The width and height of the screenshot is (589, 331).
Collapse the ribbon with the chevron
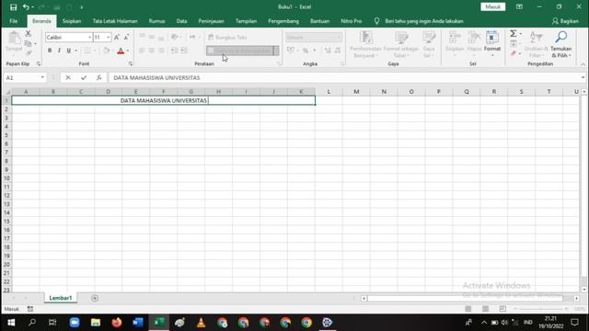(583, 64)
